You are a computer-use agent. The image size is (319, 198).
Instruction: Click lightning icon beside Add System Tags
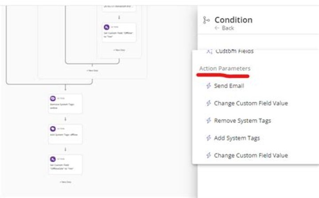coord(209,138)
